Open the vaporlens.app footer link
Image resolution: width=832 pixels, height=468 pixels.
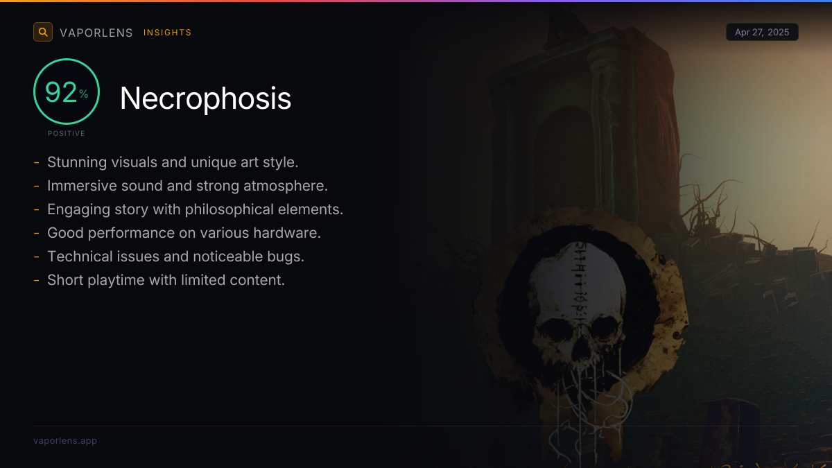point(65,440)
